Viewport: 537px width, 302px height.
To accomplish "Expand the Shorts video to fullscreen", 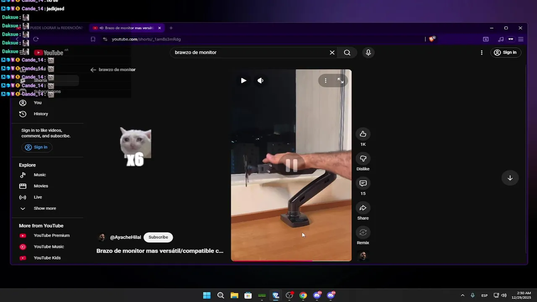I will (341, 81).
